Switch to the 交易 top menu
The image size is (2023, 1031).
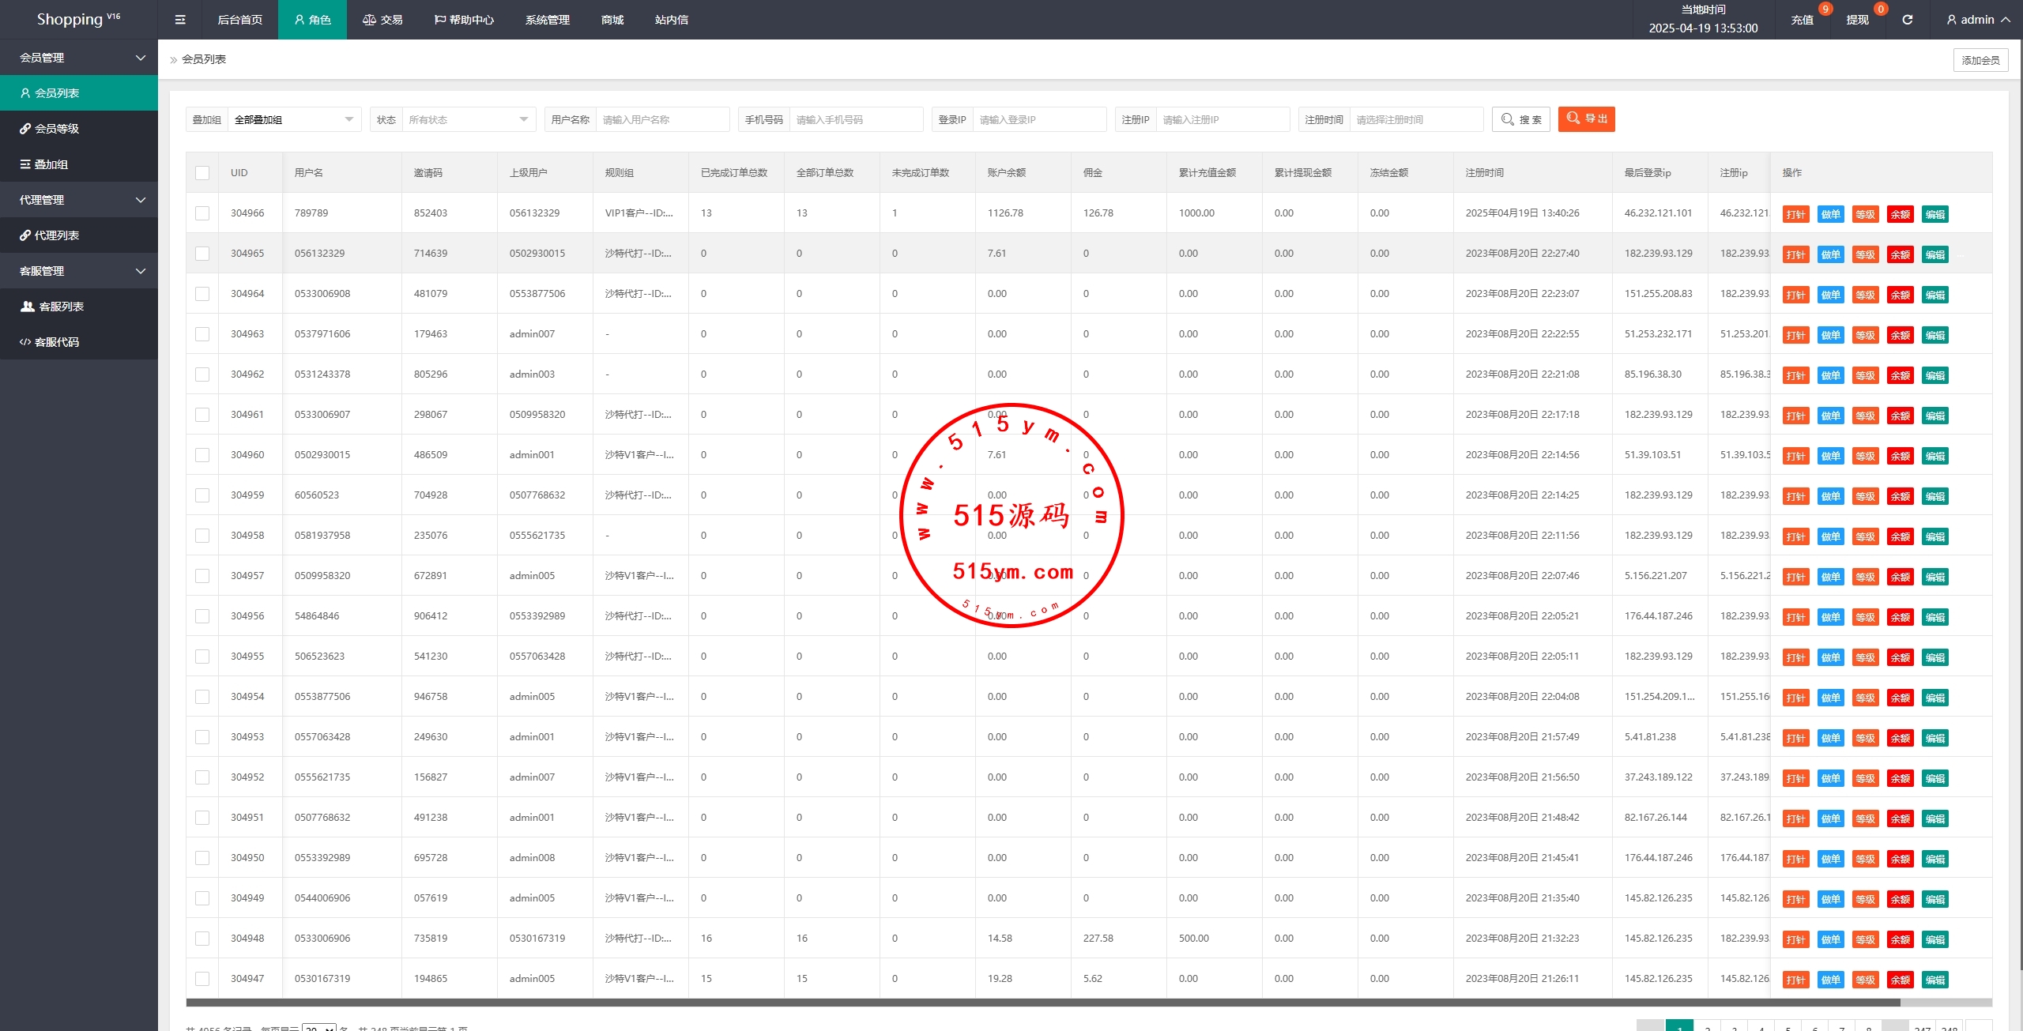[x=382, y=20]
